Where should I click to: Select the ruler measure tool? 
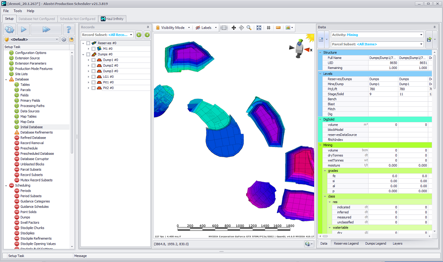tap(278, 28)
